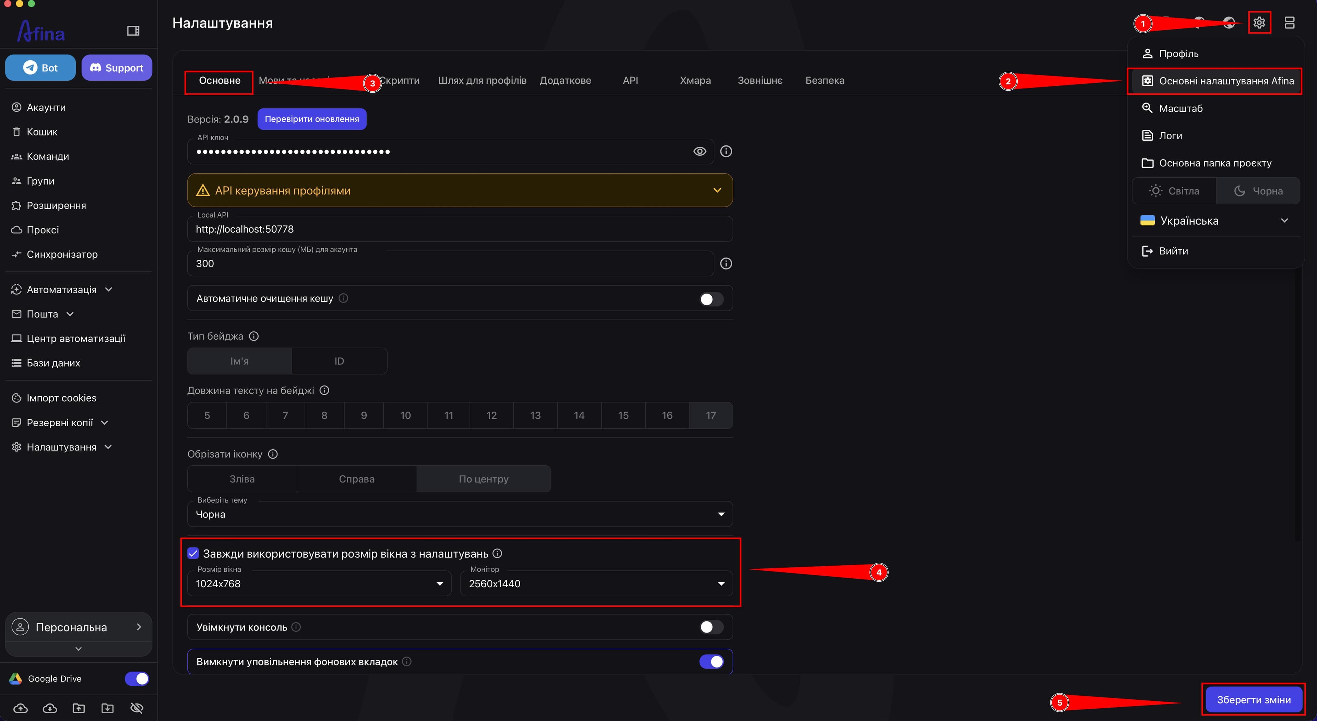Image resolution: width=1317 pixels, height=721 pixels.
Task: Expand Резервні копії in the sidebar
Action: click(x=60, y=422)
